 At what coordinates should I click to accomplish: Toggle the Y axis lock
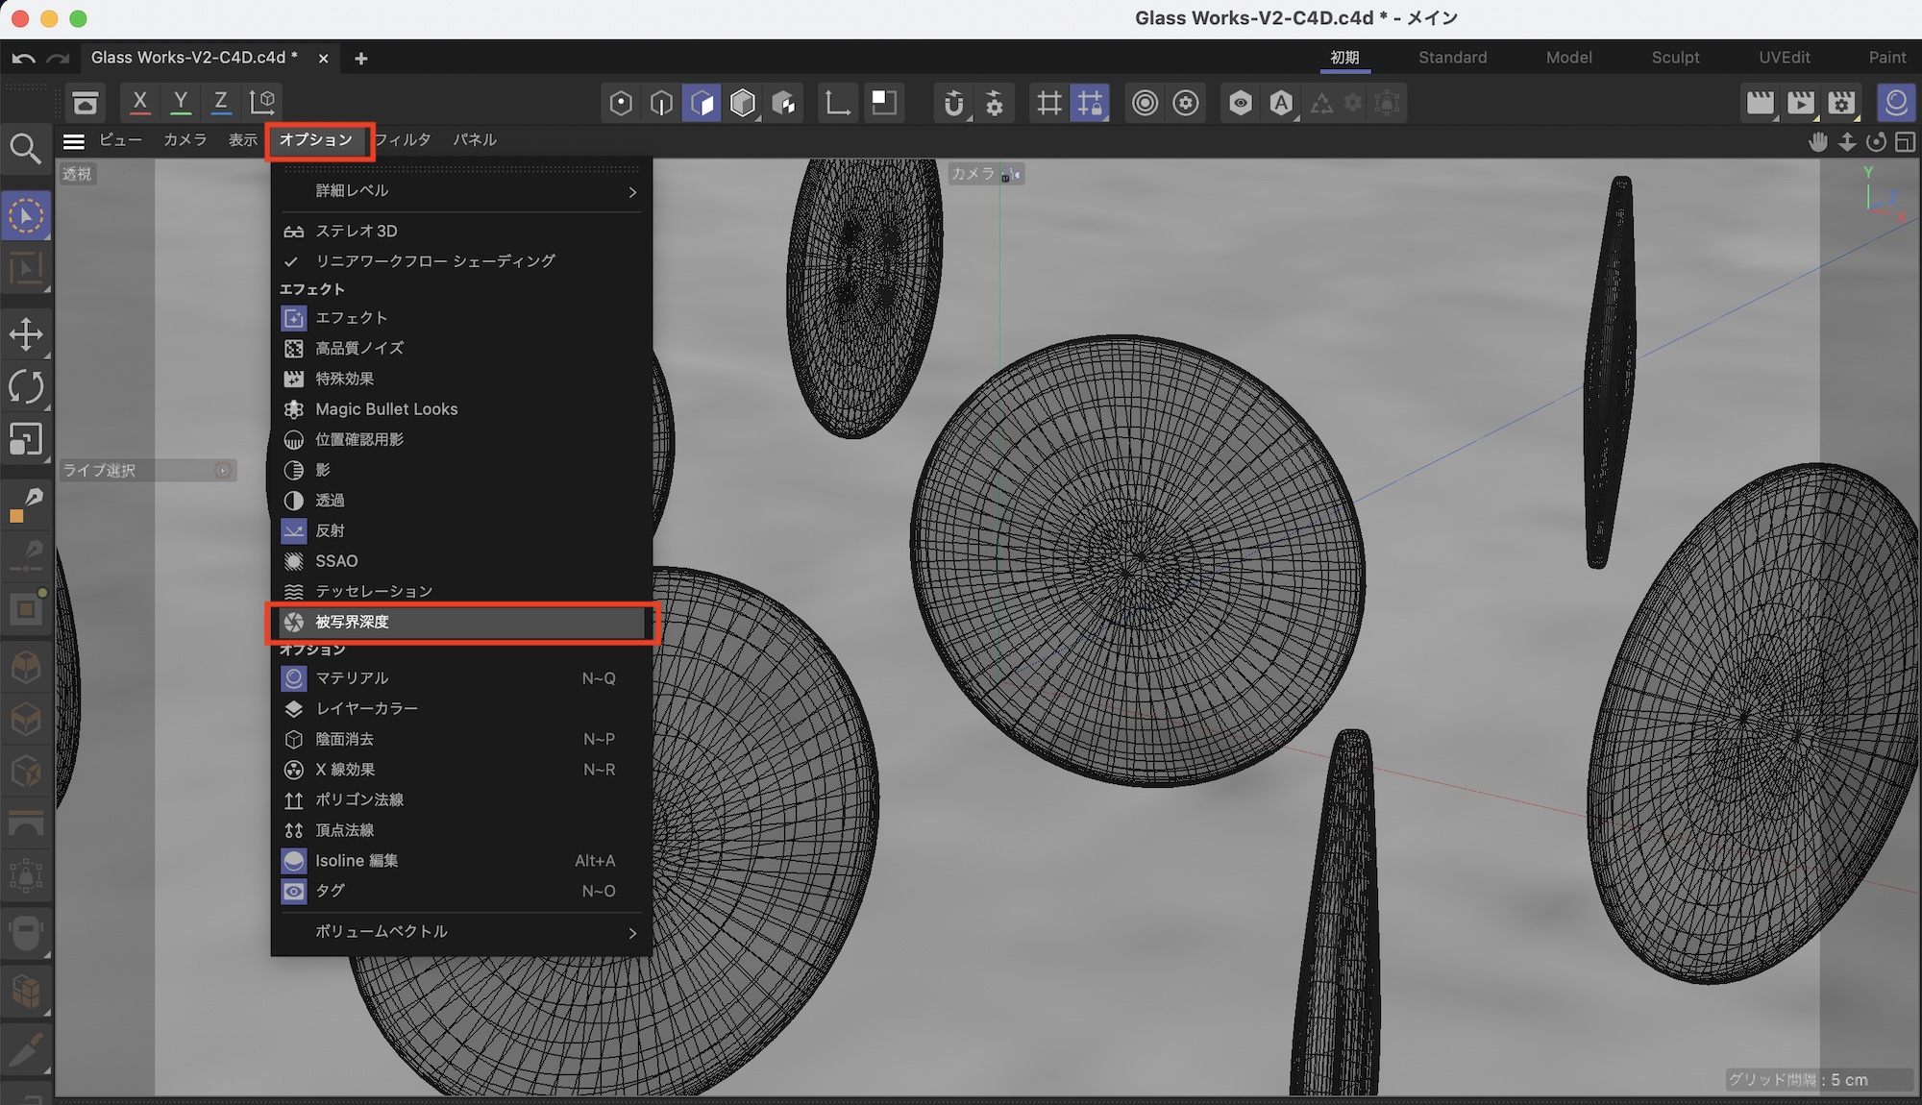[x=181, y=101]
